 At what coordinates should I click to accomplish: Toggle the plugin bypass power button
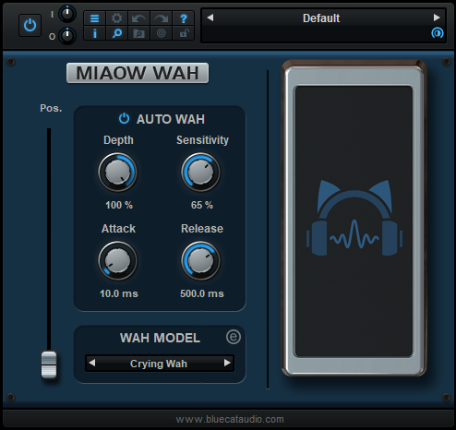(30, 25)
